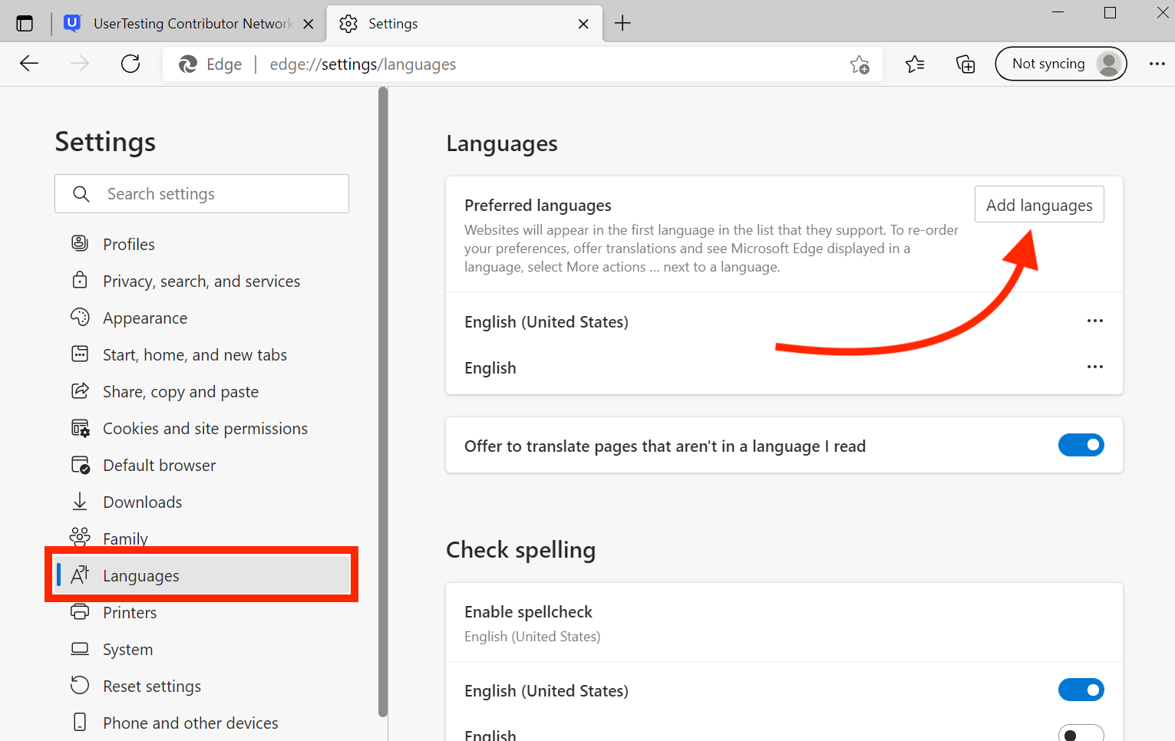The width and height of the screenshot is (1175, 741).
Task: Click the Settings gear tab icon
Action: coord(348,24)
